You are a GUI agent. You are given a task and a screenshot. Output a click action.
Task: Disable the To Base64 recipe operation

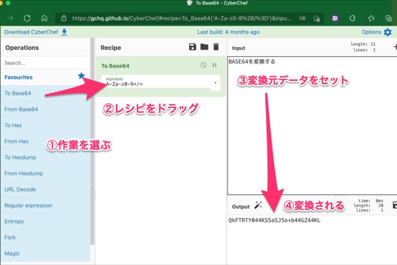[x=204, y=66]
